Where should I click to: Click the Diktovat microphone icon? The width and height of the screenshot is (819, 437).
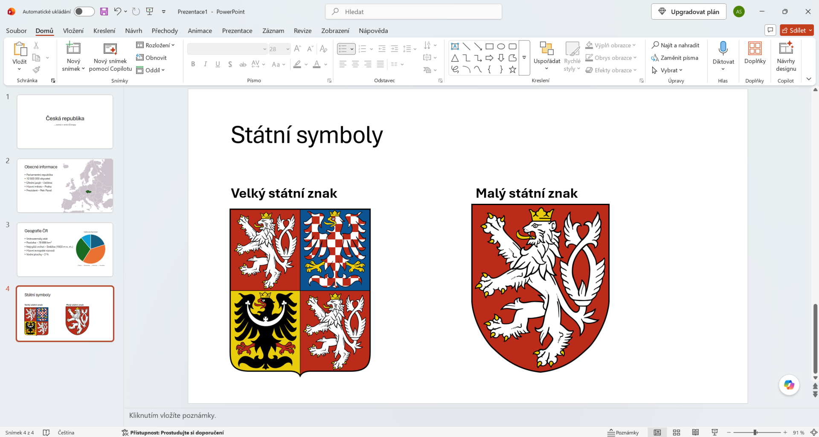pyautogui.click(x=723, y=48)
